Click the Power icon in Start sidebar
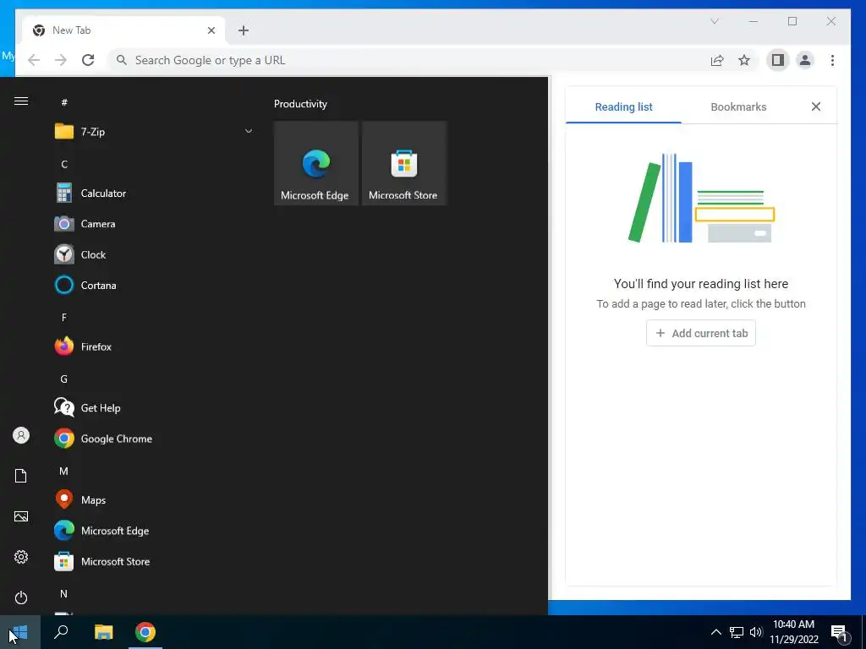 (x=21, y=597)
